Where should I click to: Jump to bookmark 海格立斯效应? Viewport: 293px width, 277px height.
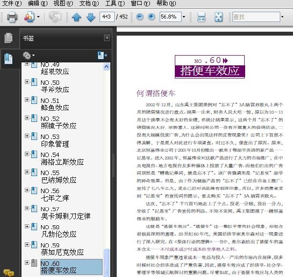[62, 162]
